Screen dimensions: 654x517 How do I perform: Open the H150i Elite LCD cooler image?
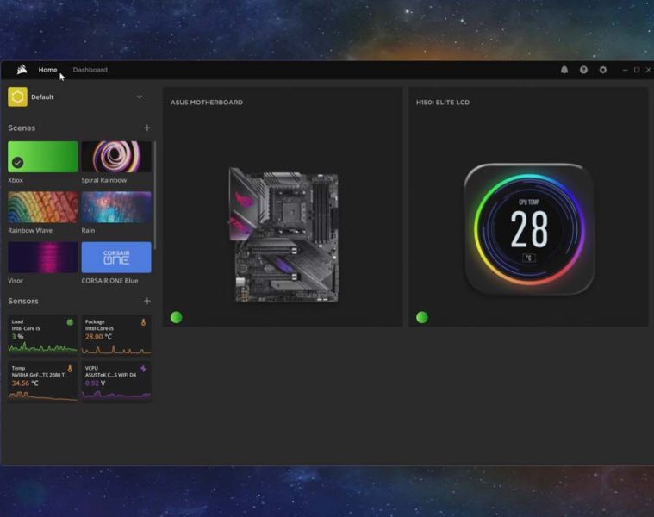coord(529,229)
